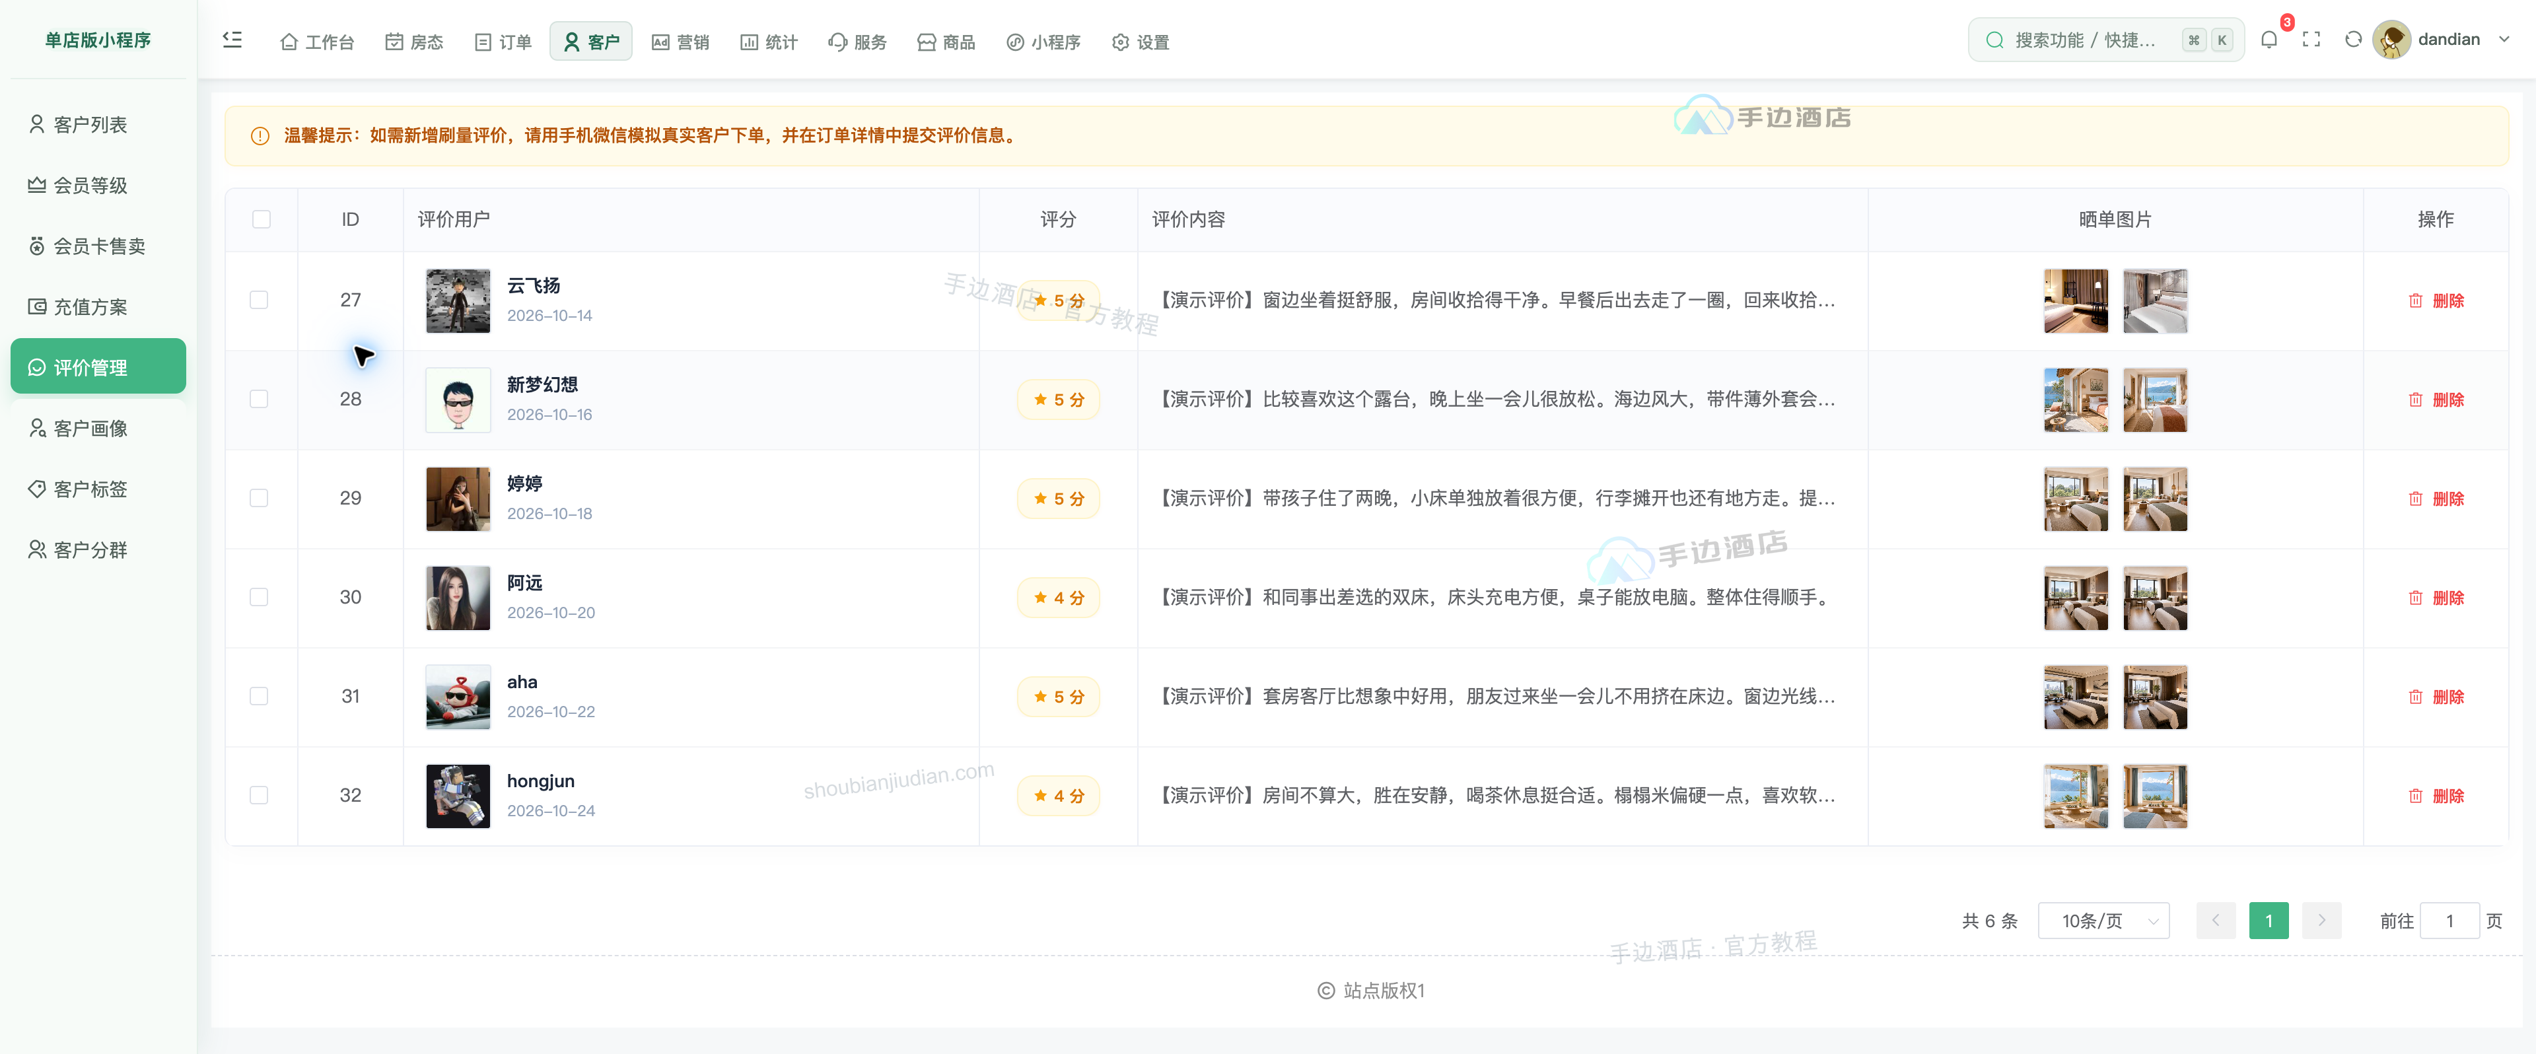Open the 商品 tab
Viewport: 2536px width, 1054px height.
click(x=946, y=42)
